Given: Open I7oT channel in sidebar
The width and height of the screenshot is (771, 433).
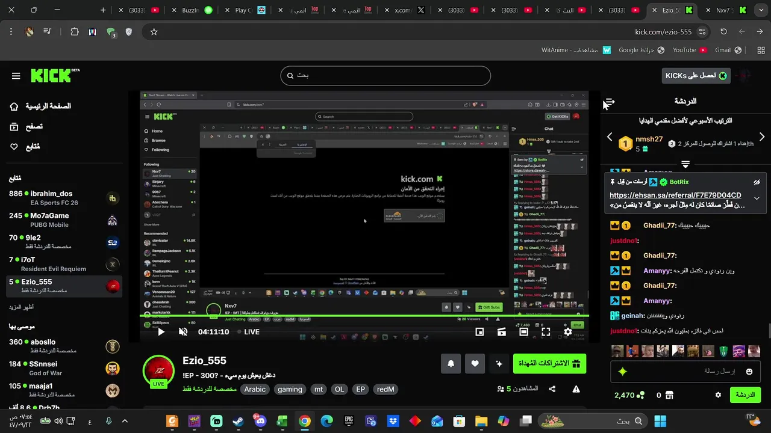Looking at the screenshot, I should click(63, 264).
